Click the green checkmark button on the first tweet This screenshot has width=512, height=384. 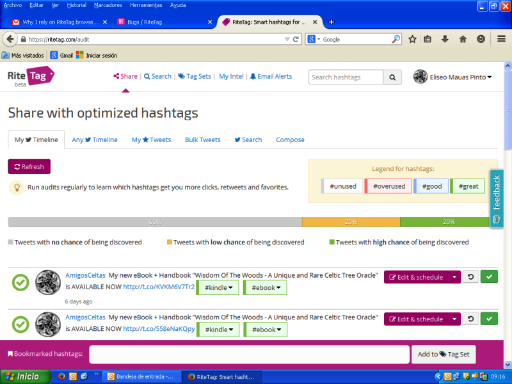pyautogui.click(x=489, y=277)
